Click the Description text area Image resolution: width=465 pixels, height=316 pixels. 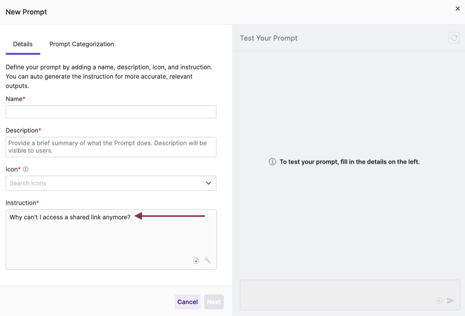tap(111, 146)
